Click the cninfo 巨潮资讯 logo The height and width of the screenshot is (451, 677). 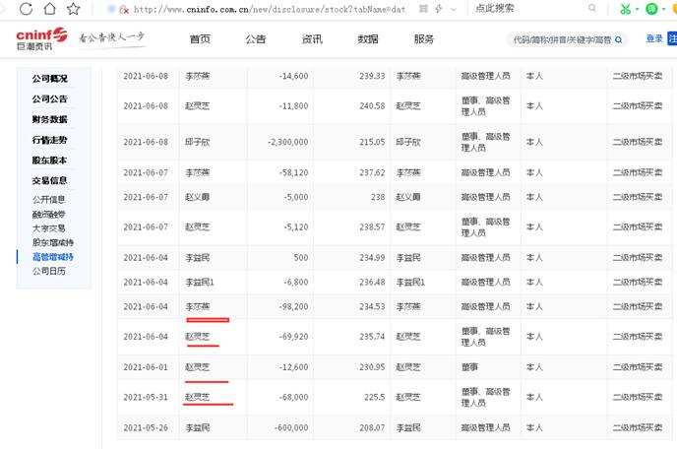tap(42, 39)
